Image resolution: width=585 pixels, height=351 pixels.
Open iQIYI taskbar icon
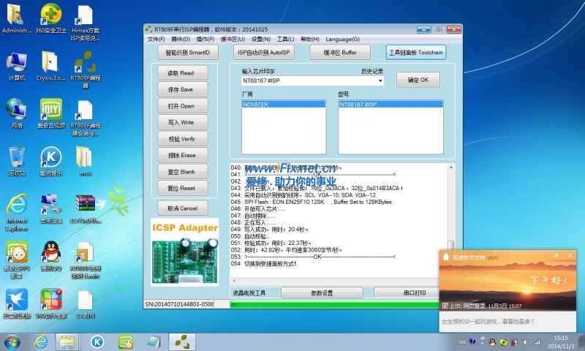click(126, 342)
